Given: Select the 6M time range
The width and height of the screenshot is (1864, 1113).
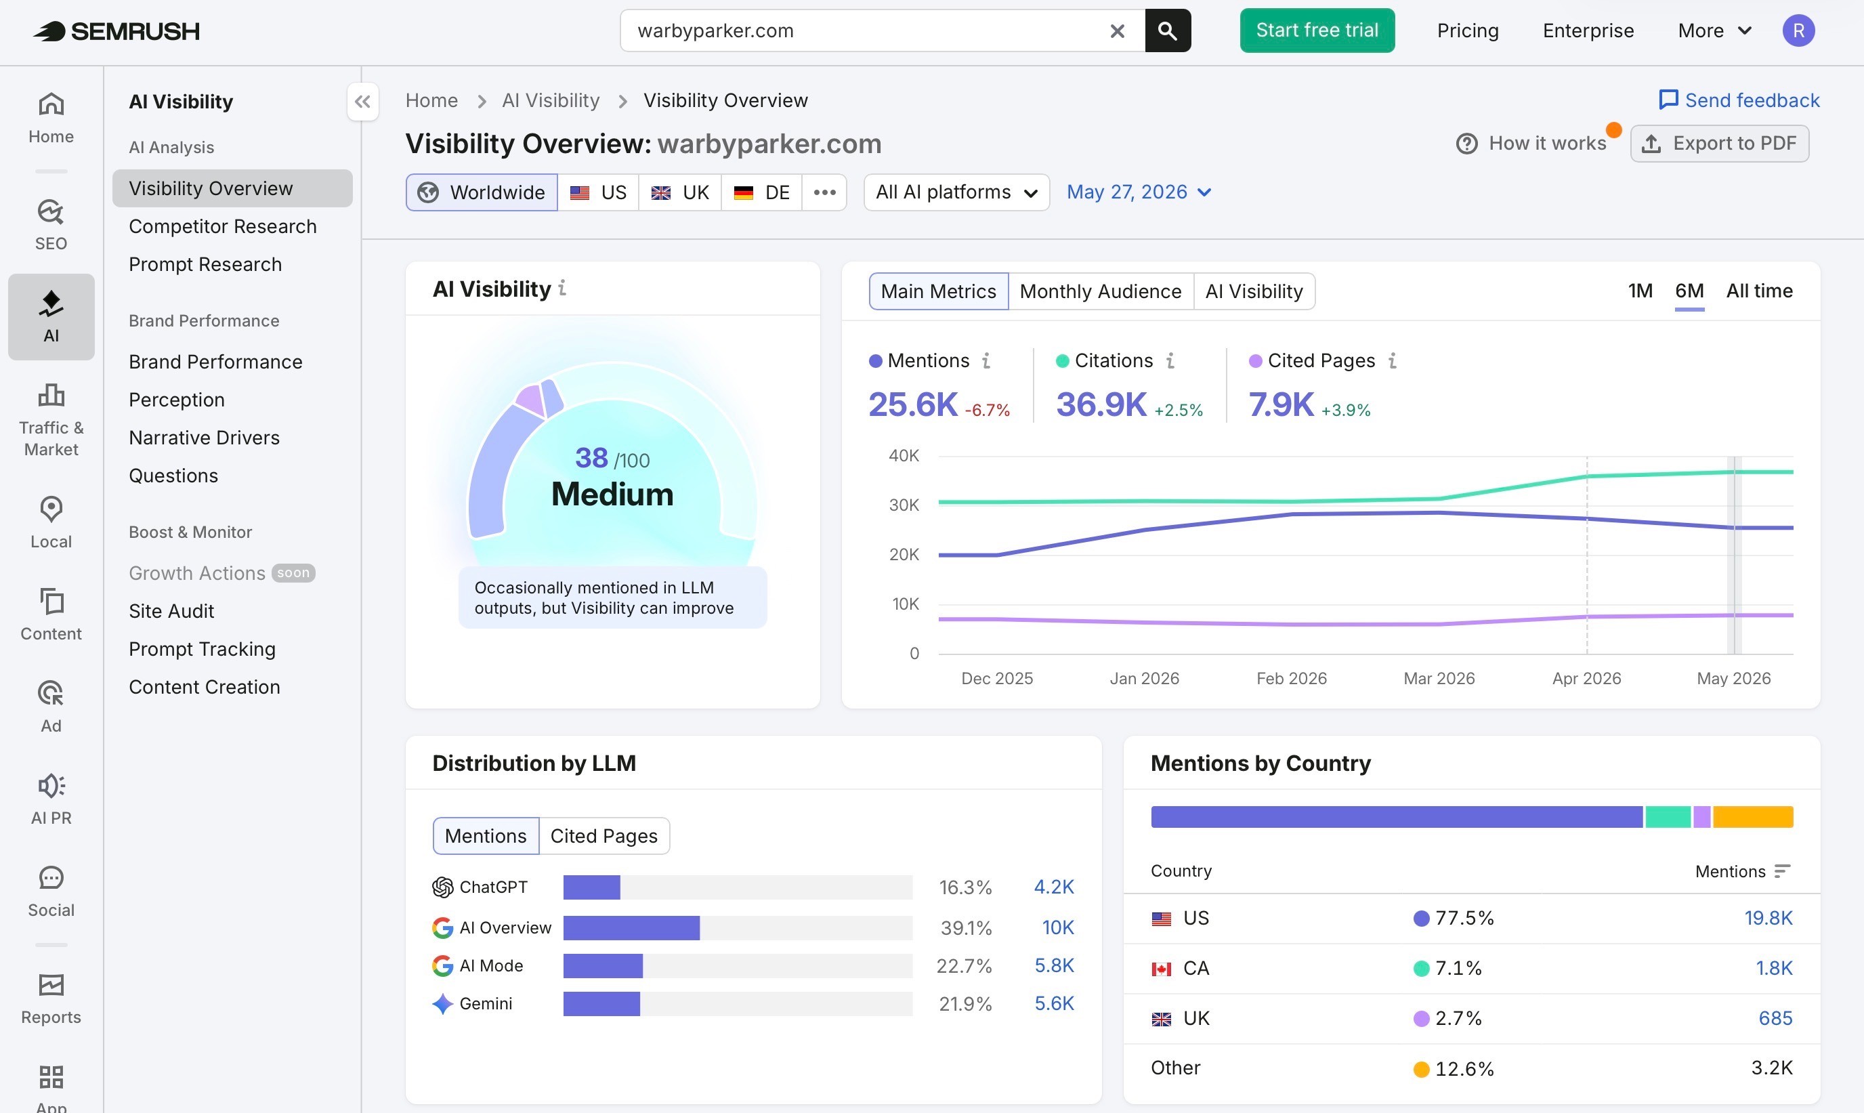Looking at the screenshot, I should point(1689,291).
